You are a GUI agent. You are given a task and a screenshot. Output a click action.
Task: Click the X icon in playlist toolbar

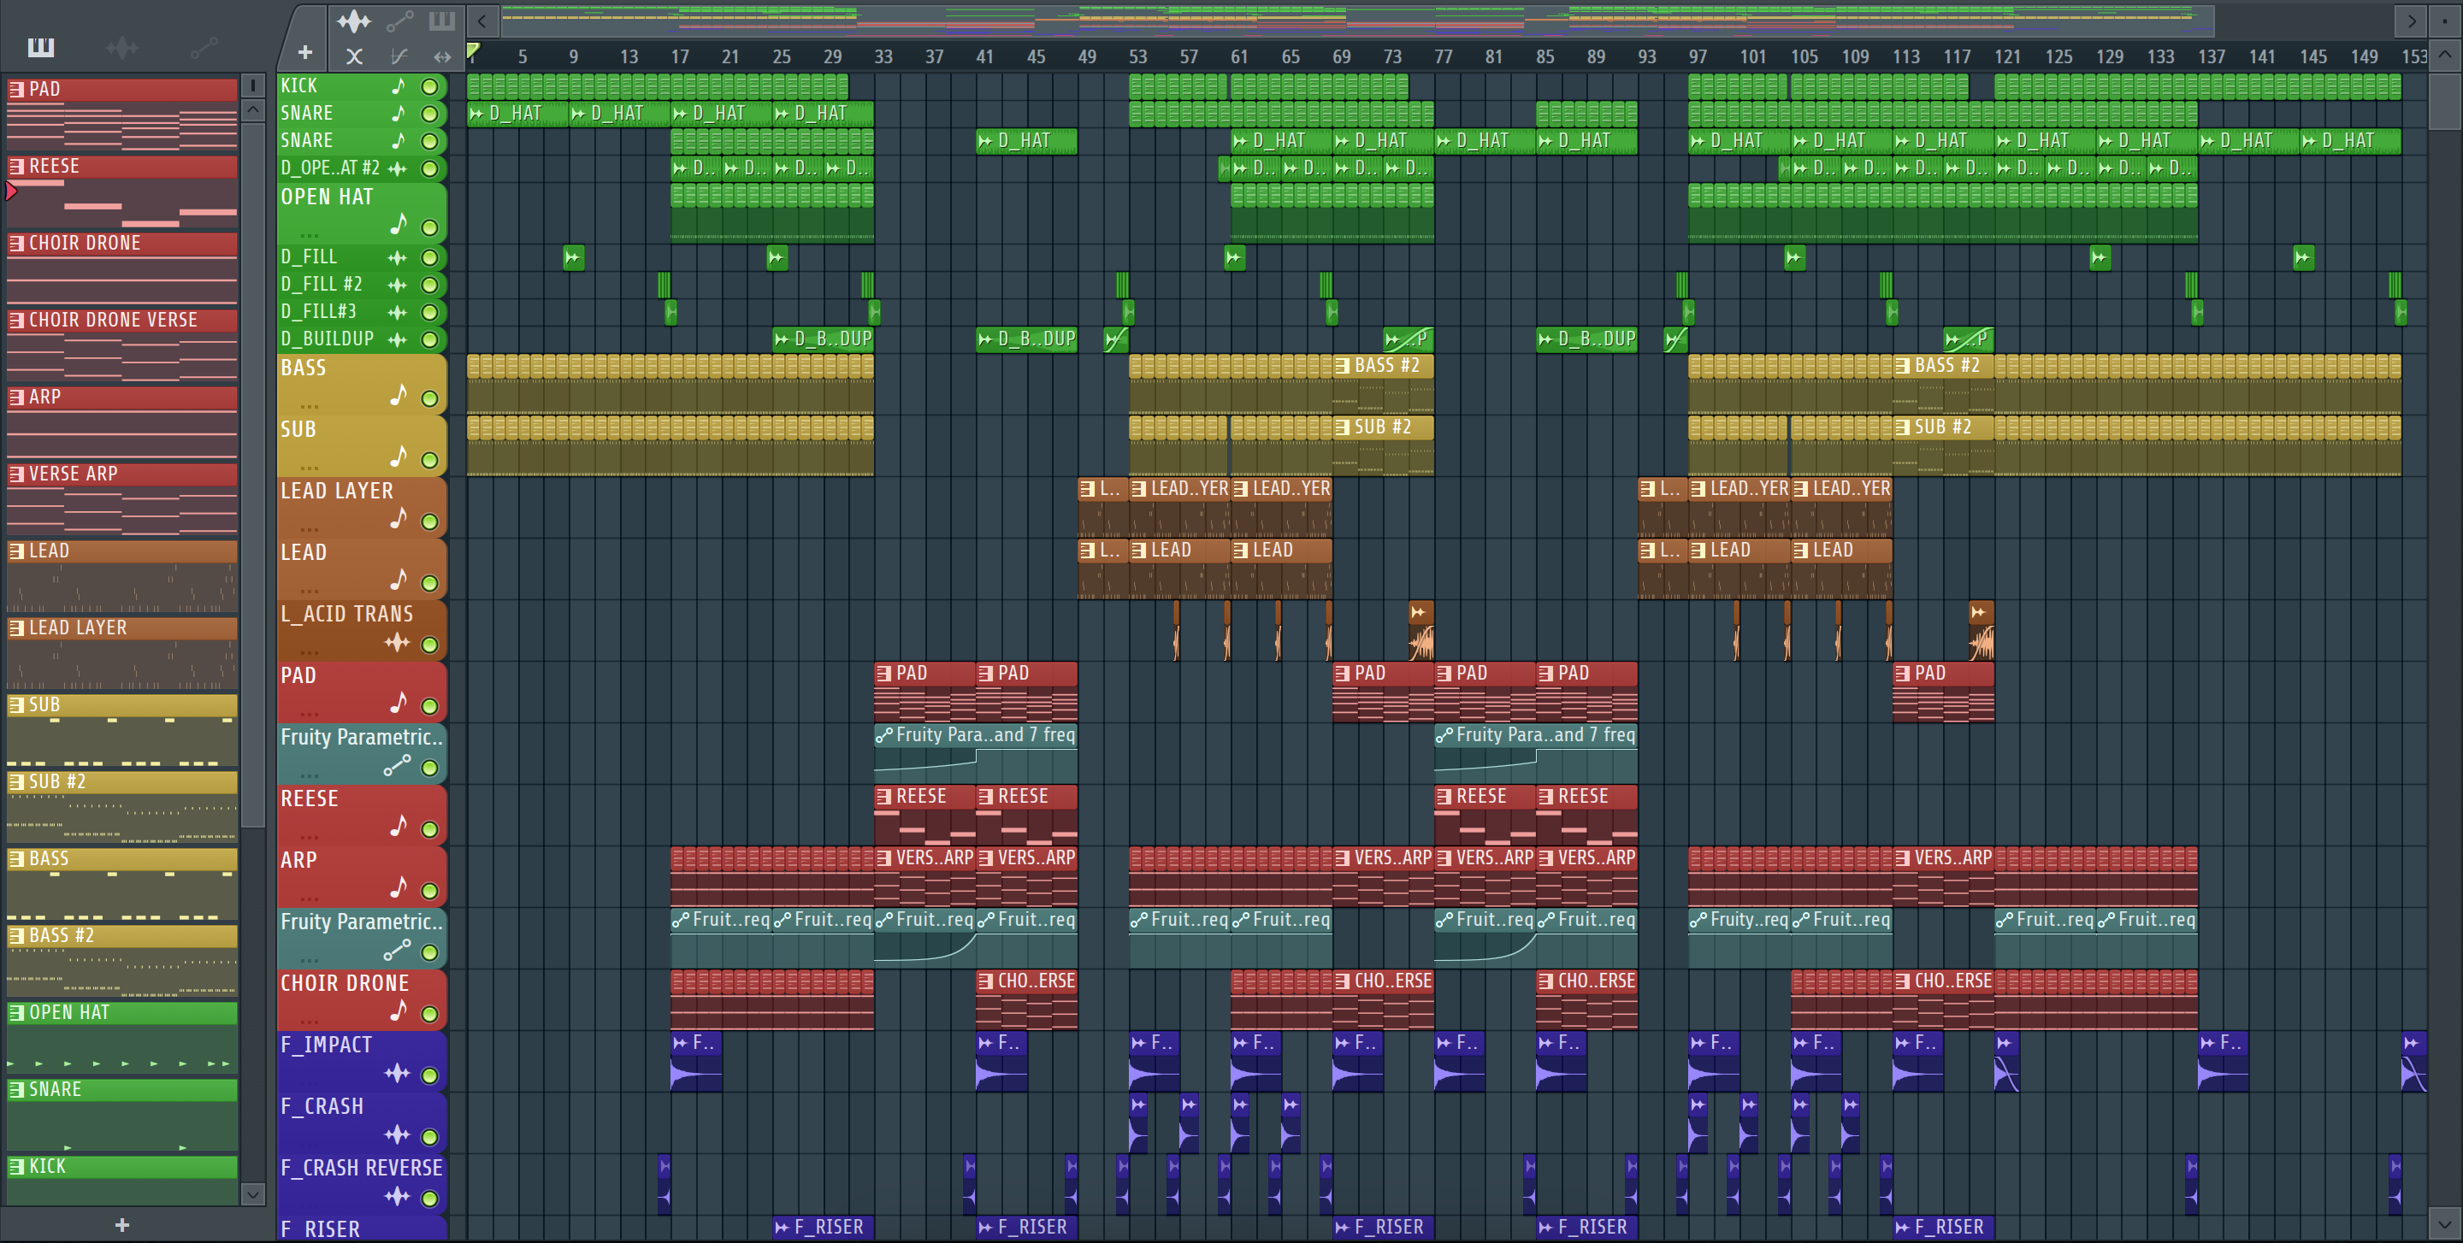(354, 56)
